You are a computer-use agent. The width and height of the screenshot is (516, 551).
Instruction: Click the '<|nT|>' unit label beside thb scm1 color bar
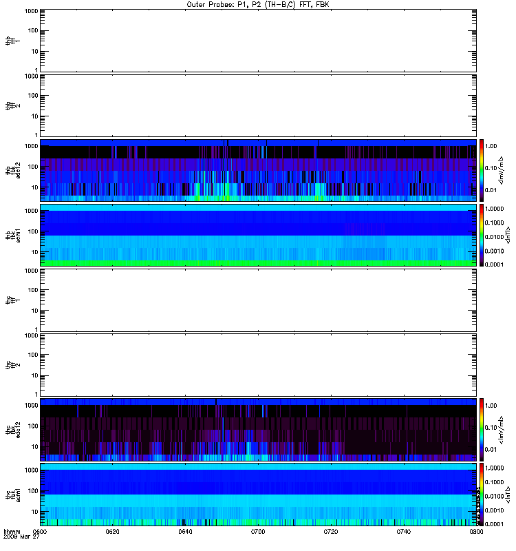tap(507, 235)
